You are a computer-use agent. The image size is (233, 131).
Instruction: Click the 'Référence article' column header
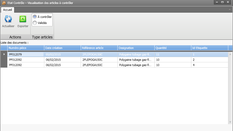pyautogui.click(x=99, y=48)
